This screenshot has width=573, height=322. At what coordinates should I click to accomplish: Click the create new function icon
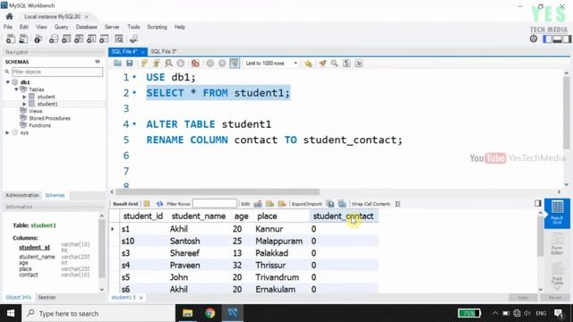coord(104,38)
